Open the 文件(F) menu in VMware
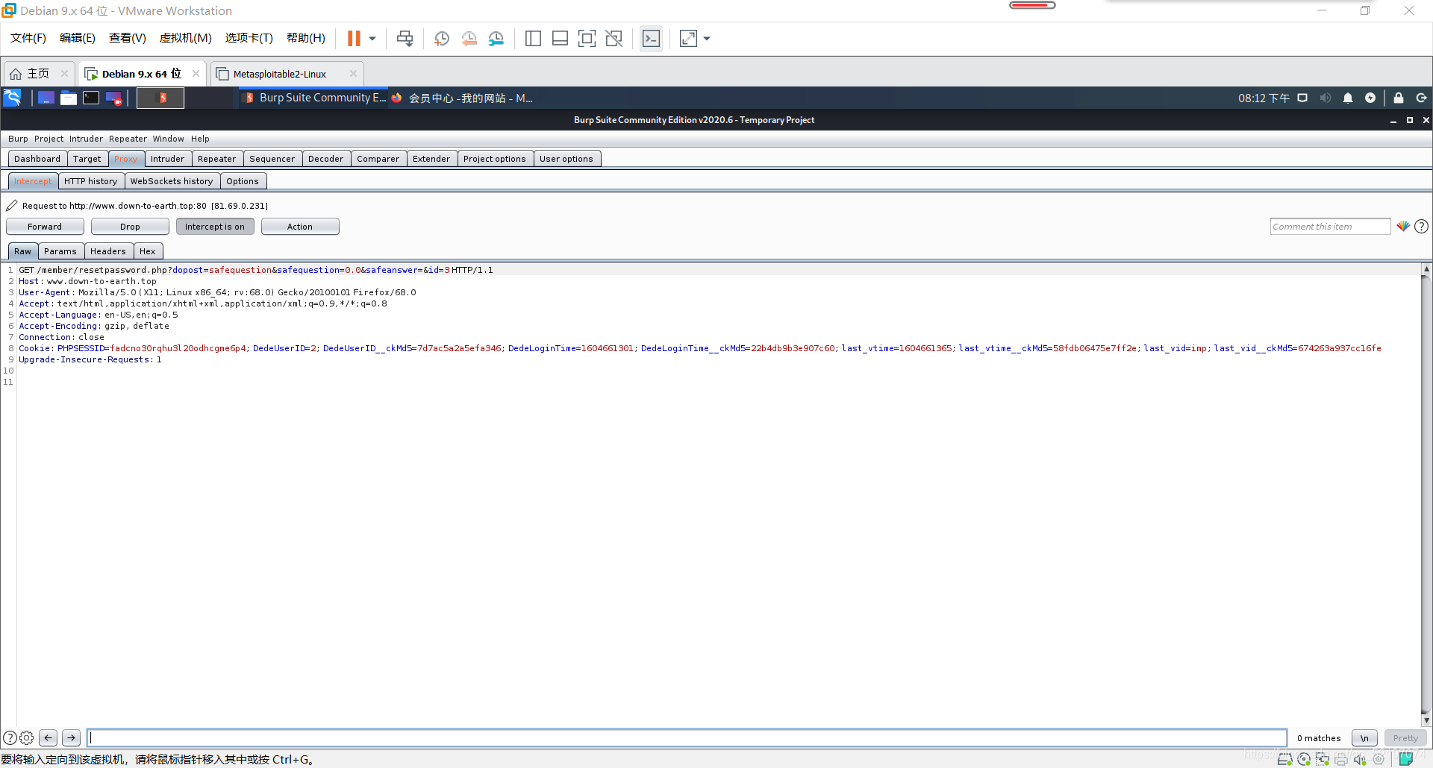 tap(28, 38)
